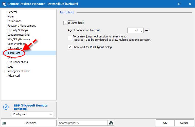Viewport: 195px width, 127px height.
Task: Open the Configured dropdown
Action: click(x=32, y=114)
